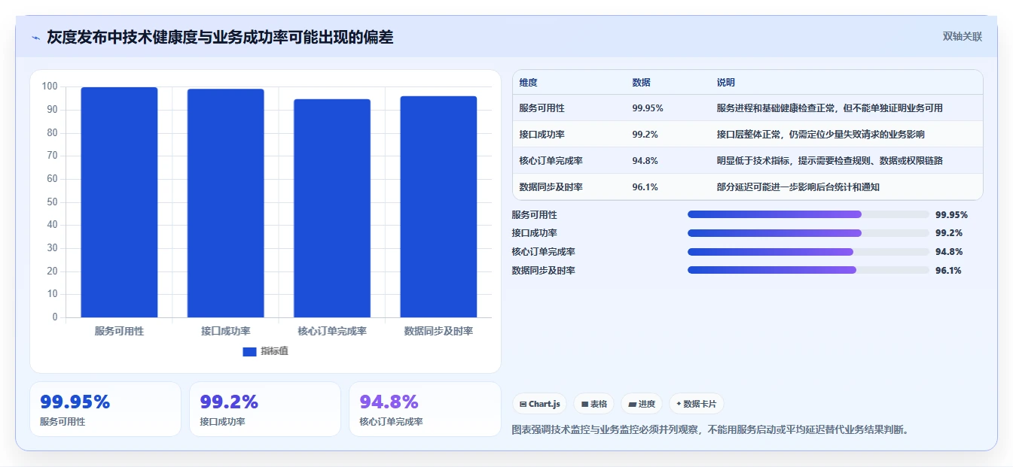Click the 核心订单完成率 progress bar
The image size is (1013, 467).
click(808, 252)
